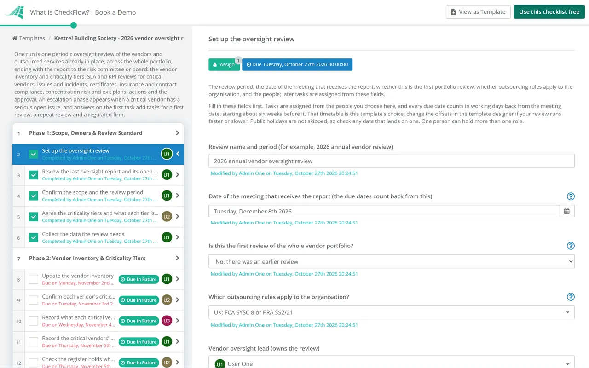589x368 pixels.
Task: Click Set up the oversight review heading
Action: pos(251,39)
